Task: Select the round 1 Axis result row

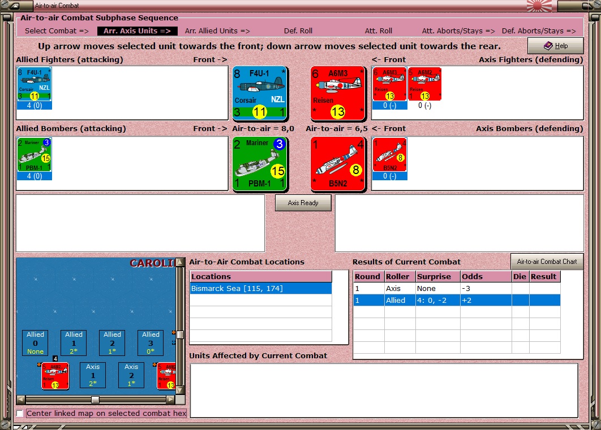Action: point(457,288)
